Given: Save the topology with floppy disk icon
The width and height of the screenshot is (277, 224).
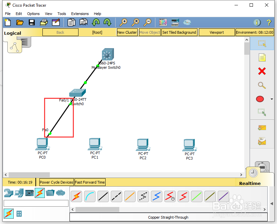Looking at the screenshot, I should [x=32, y=22].
